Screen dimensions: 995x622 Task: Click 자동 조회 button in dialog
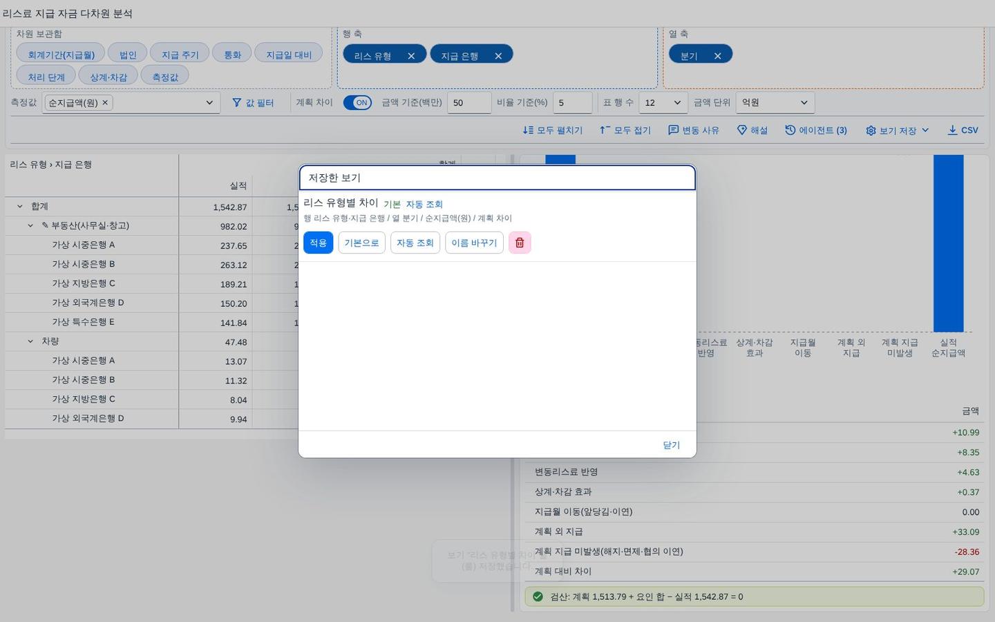pos(415,243)
